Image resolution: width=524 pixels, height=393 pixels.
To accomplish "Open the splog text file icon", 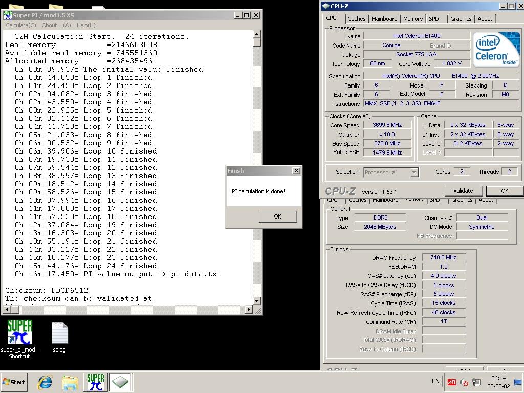I will coord(59,338).
